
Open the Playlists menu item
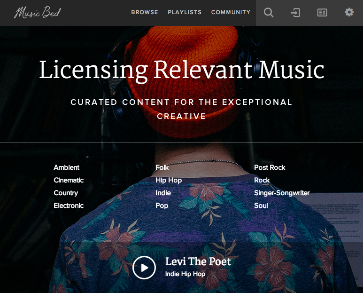tap(185, 12)
